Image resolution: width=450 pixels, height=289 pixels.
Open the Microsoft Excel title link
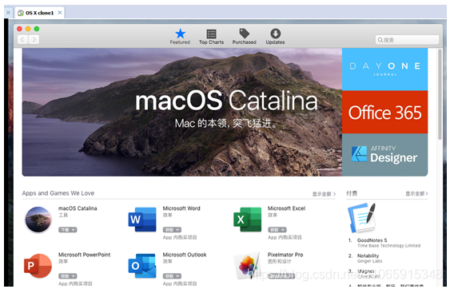pos(286,208)
